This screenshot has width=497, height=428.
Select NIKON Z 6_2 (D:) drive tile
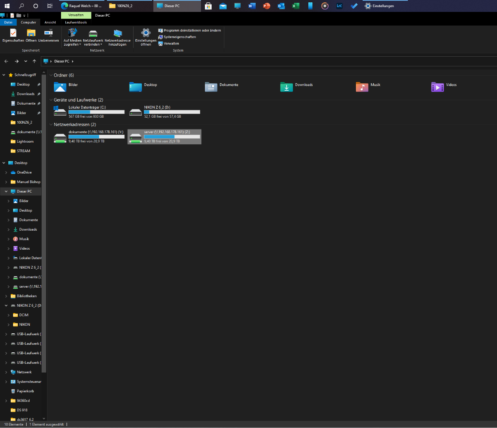[x=164, y=112]
